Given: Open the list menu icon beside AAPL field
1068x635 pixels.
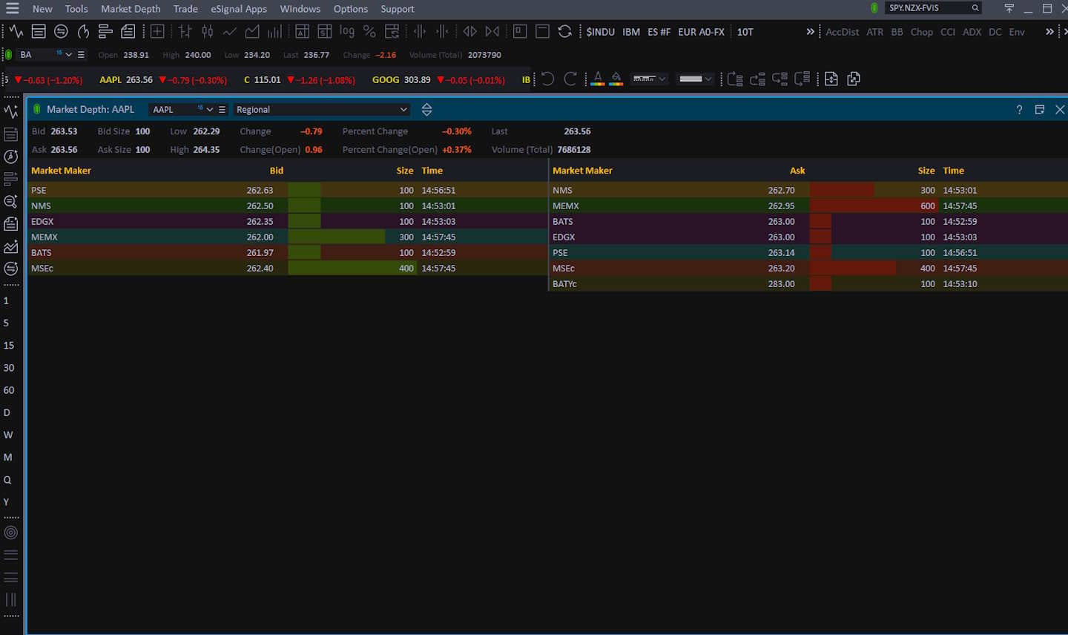Looking at the screenshot, I should [222, 110].
